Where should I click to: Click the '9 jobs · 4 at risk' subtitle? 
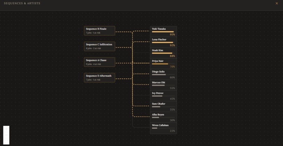[93, 64]
